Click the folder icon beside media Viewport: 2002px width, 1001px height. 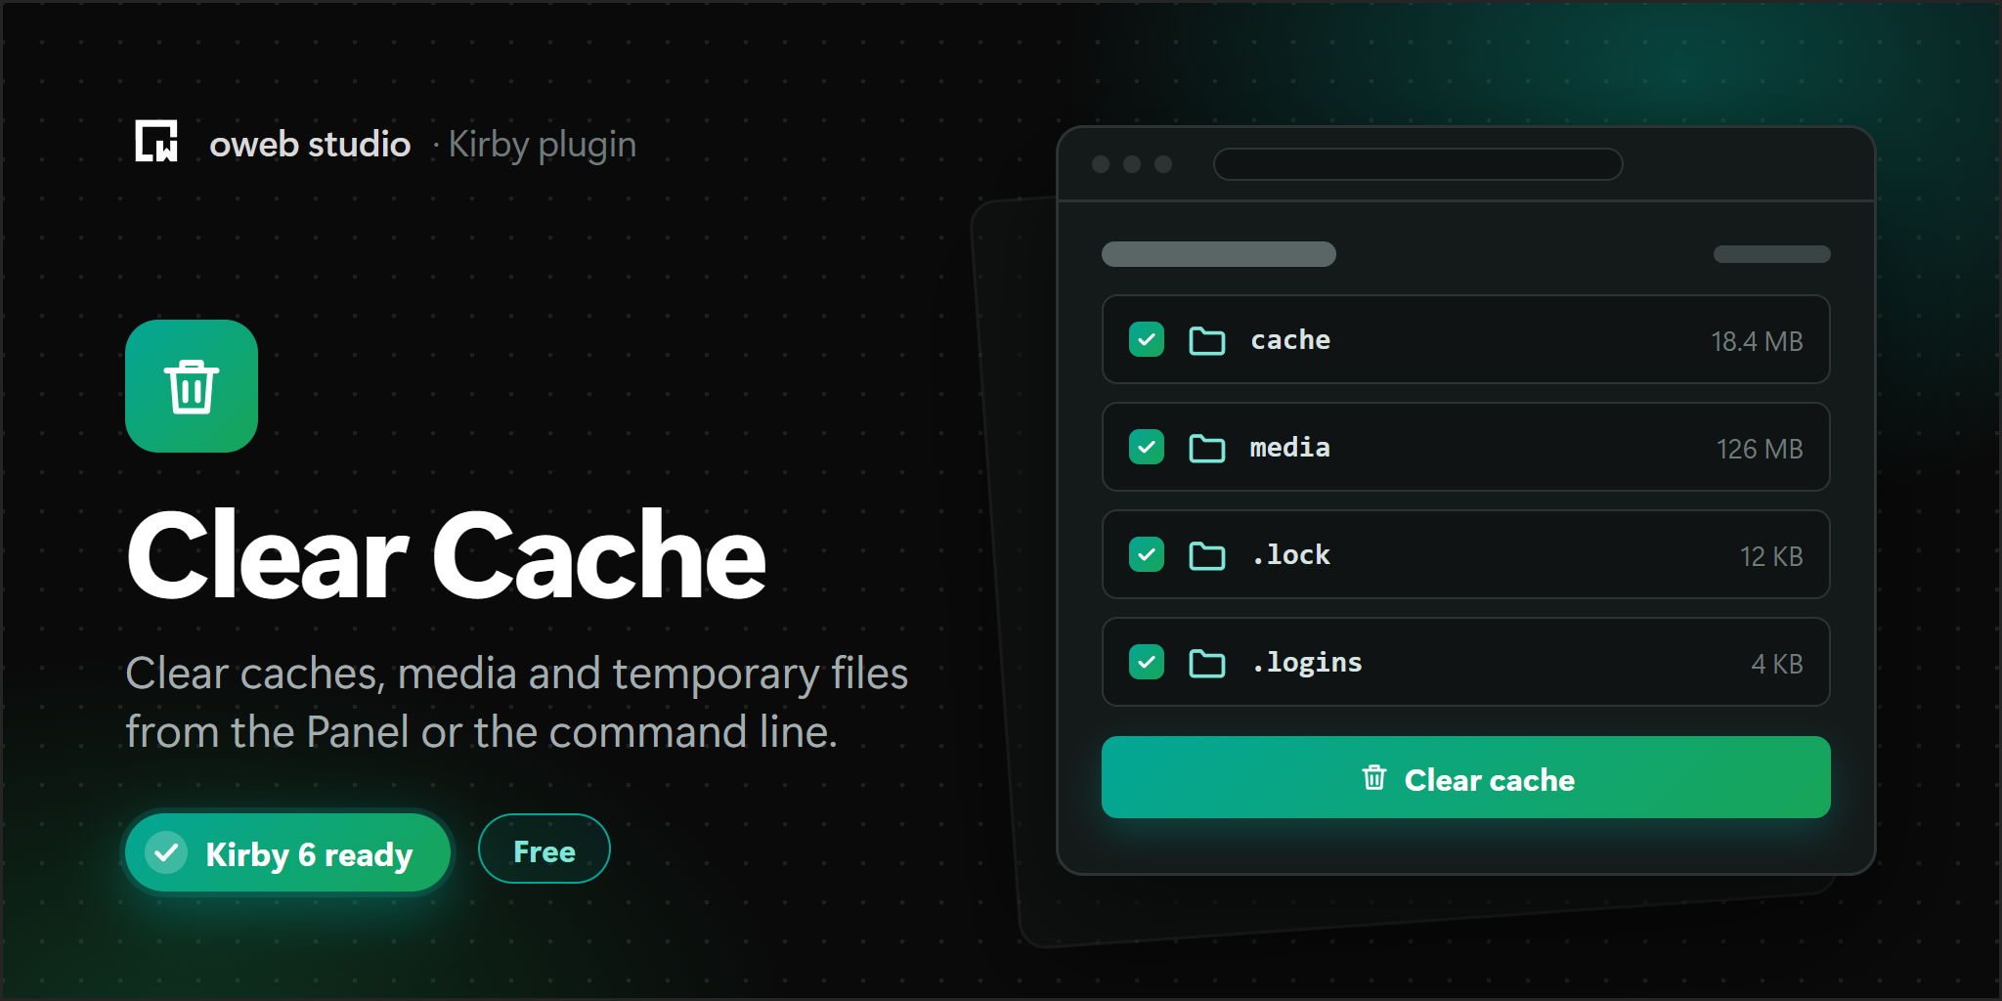point(1206,448)
